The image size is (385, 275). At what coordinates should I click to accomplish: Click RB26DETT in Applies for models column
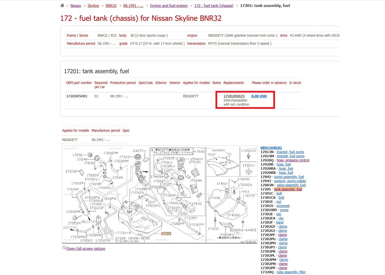pos(191,96)
